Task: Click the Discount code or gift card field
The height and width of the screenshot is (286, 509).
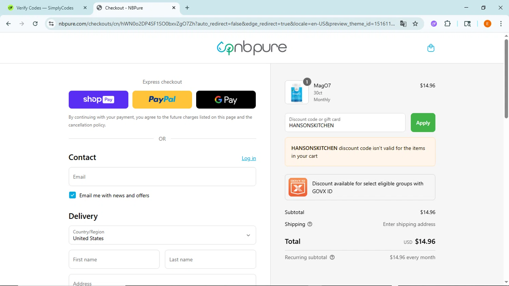Action: (x=345, y=122)
